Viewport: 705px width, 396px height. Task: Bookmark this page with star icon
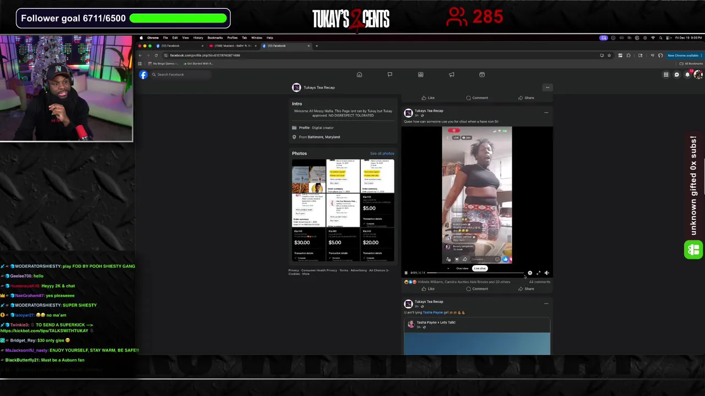(609, 56)
